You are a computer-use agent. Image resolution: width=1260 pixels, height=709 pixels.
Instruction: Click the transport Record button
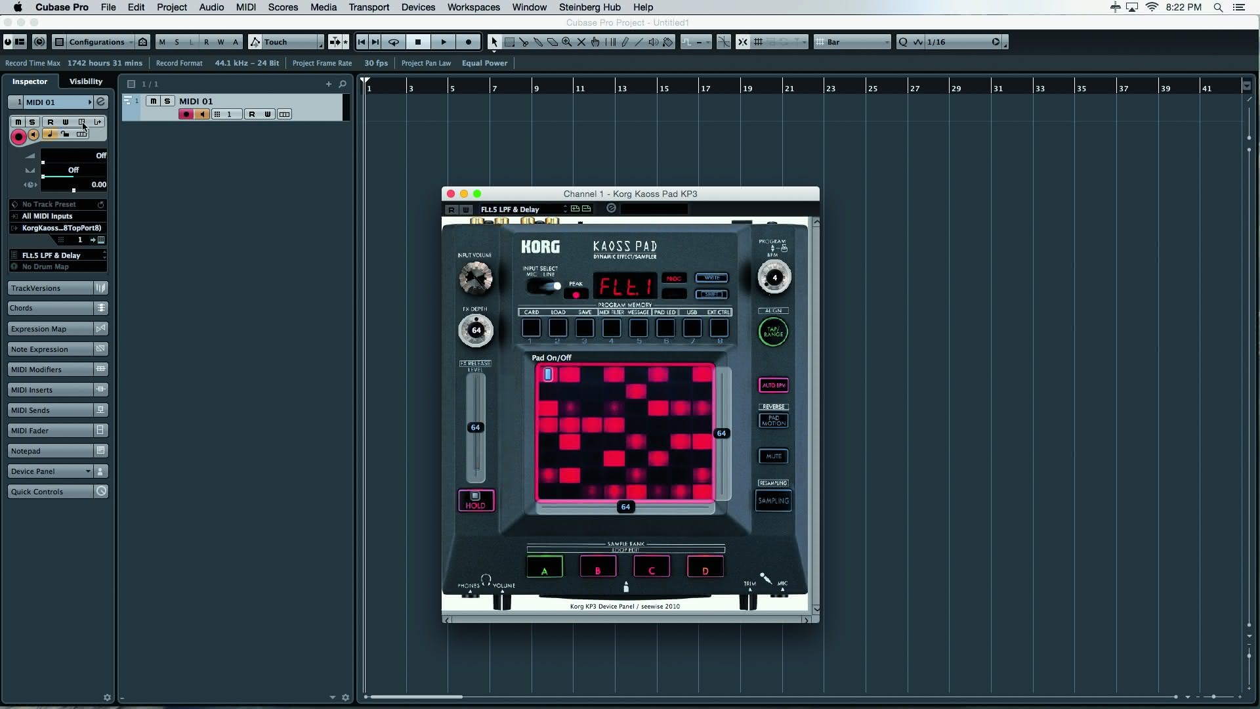pos(469,42)
